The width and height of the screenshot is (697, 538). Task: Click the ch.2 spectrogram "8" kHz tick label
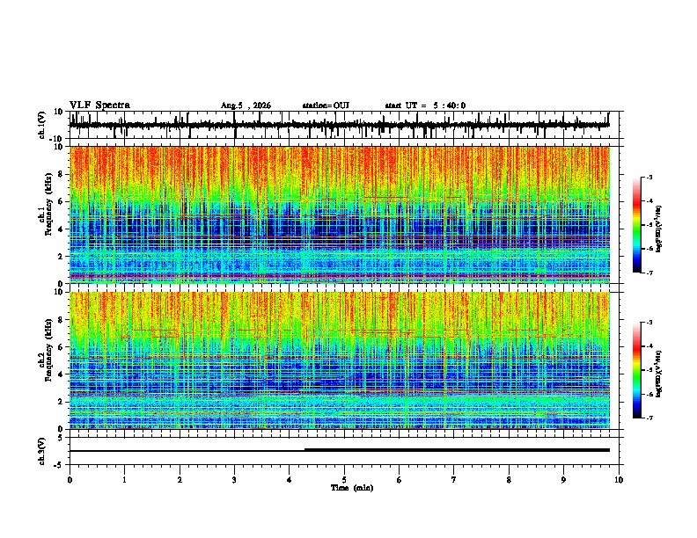[x=62, y=320]
